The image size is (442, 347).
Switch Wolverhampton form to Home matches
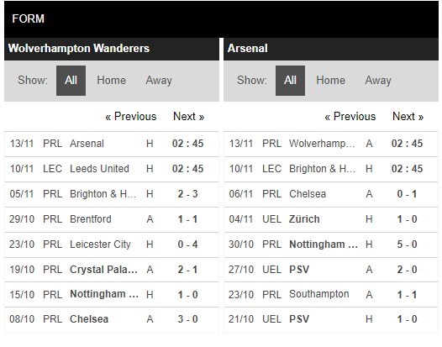point(112,81)
